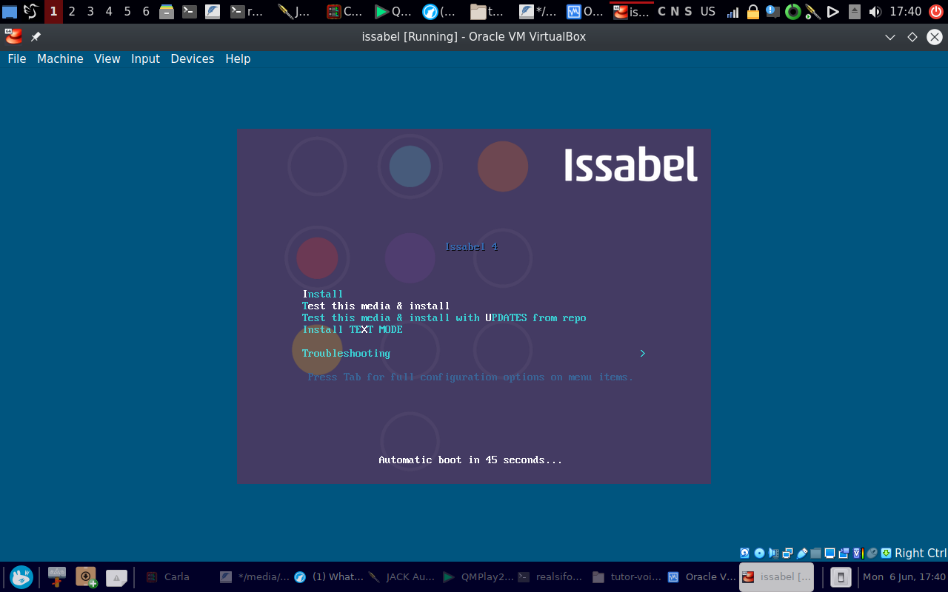Switch to tutor-voi... folder in bottom taskbar
Image resolution: width=948 pixels, height=592 pixels.
coord(627,576)
